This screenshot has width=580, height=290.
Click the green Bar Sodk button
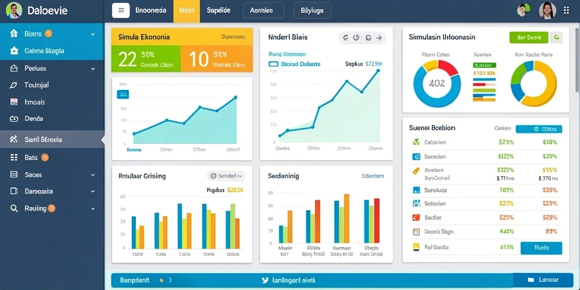pos(528,37)
